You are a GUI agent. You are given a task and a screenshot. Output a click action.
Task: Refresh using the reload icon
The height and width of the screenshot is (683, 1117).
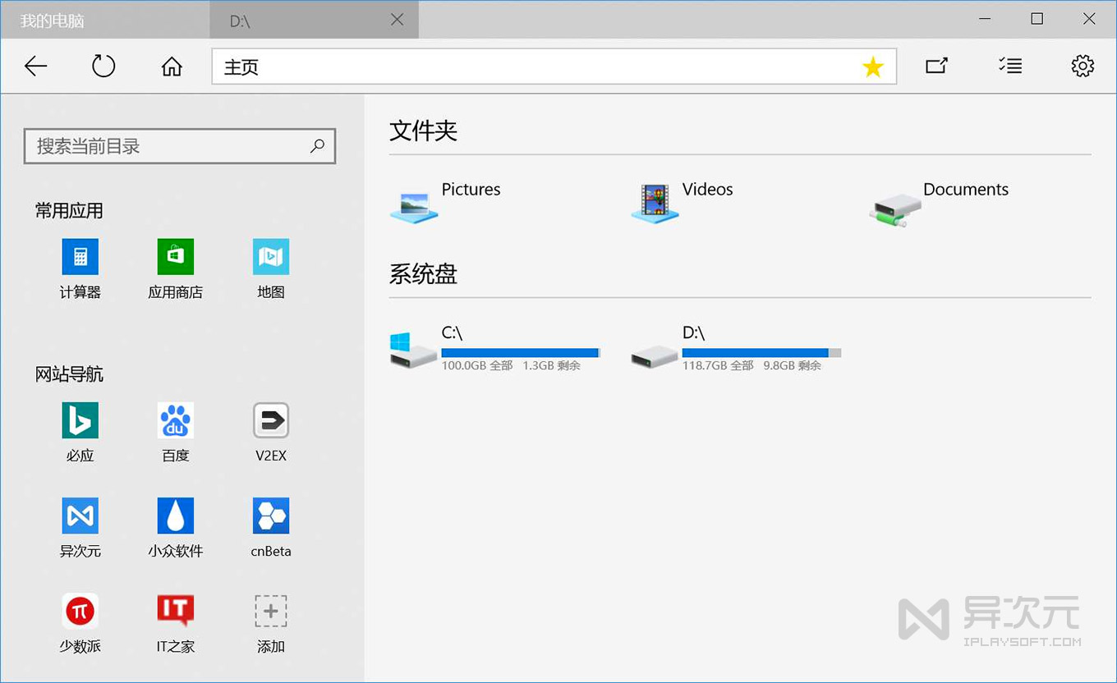coord(103,66)
